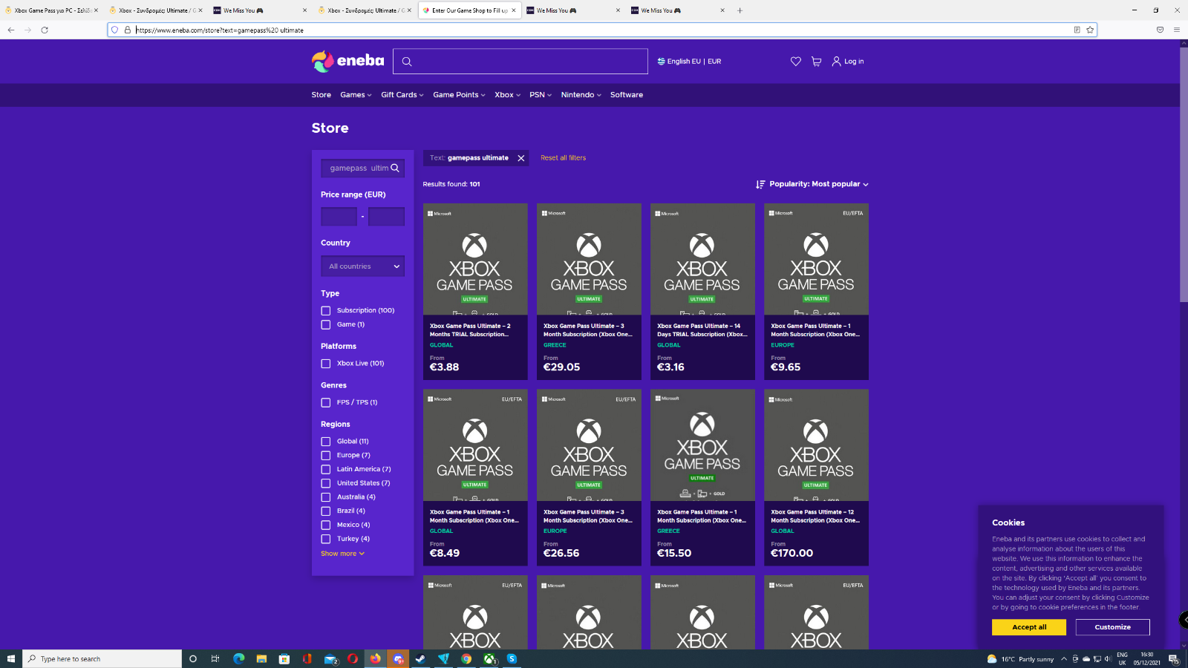Open the Popularity: Most popular sort dropdown
The height and width of the screenshot is (668, 1188).
[x=818, y=184]
